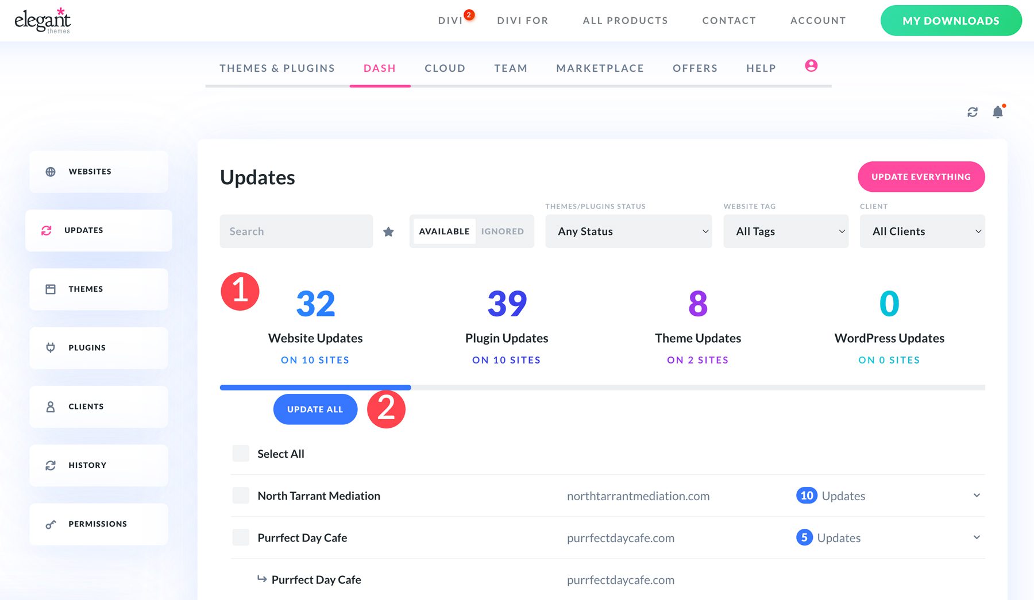Expand the Purrfect Day Cafe updates row
This screenshot has width=1034, height=600.
976,537
